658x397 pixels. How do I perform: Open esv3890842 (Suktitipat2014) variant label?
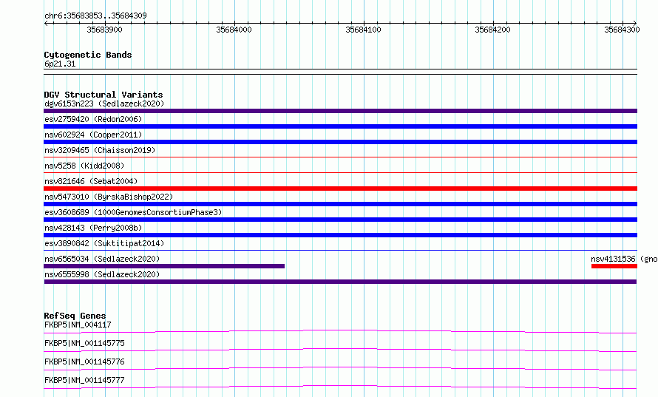pyautogui.click(x=104, y=243)
